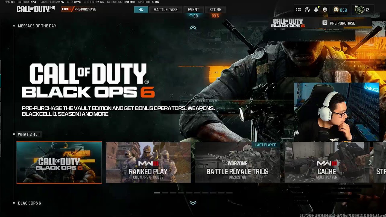Viewport: 386px width, 217px height.
Task: Click the Last Played label on Warzone tile
Action: pyautogui.click(x=266, y=145)
